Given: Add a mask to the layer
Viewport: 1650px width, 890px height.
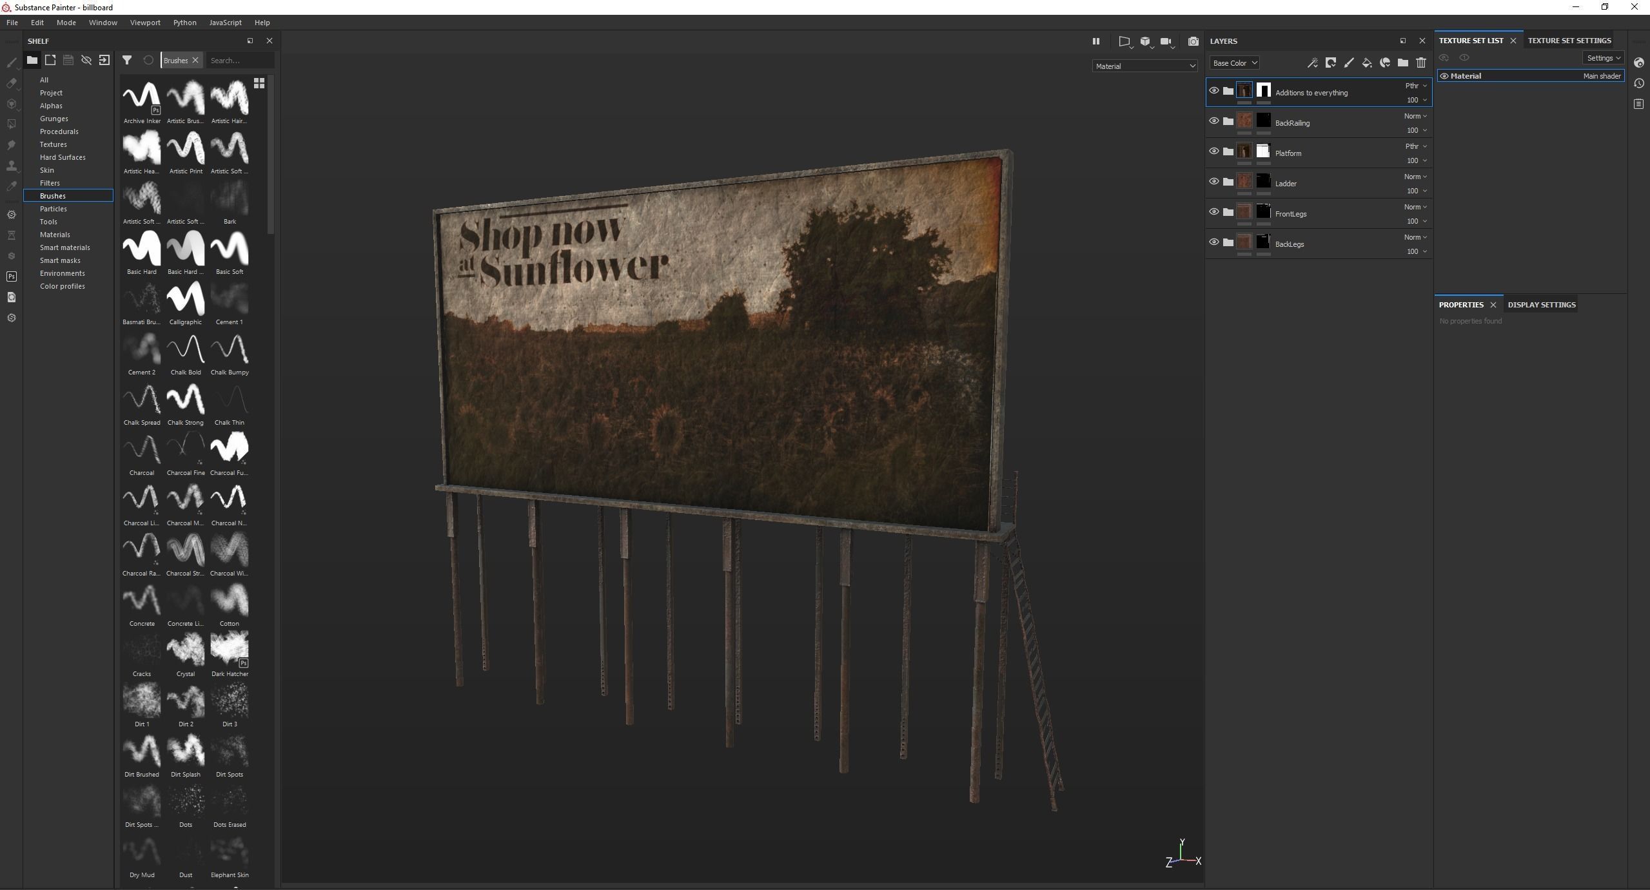Looking at the screenshot, I should click(1330, 63).
